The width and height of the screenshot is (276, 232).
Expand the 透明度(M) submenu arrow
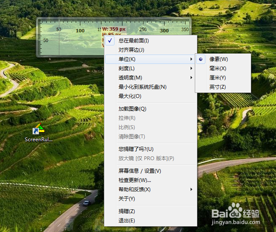coord(191,78)
